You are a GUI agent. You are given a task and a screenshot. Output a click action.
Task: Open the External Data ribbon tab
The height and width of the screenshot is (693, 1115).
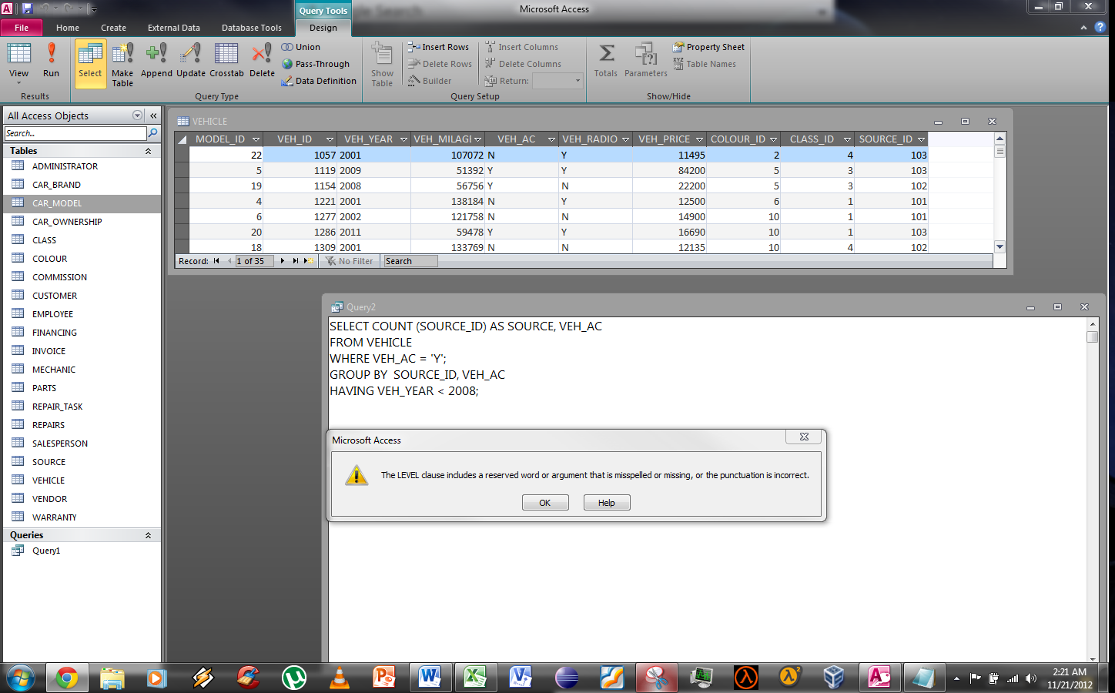(x=173, y=28)
